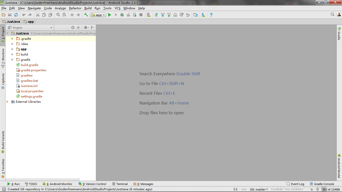Viewport: 342px width, 192px height.
Task: Open the Project view selector dropdown
Action: click(x=30, y=28)
